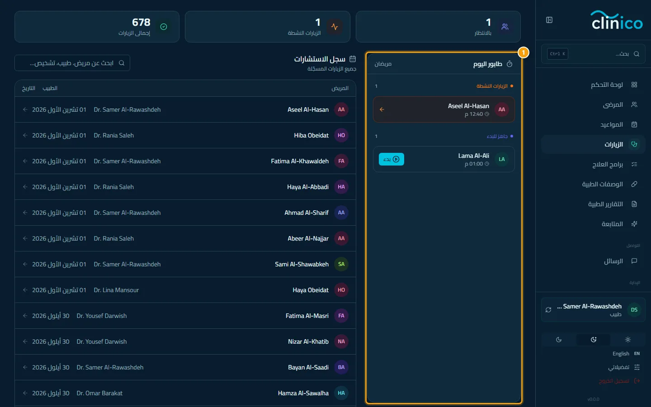Click the NA avatar of Nizar Al-Khatib
This screenshot has height=407, width=651.
pos(341,341)
